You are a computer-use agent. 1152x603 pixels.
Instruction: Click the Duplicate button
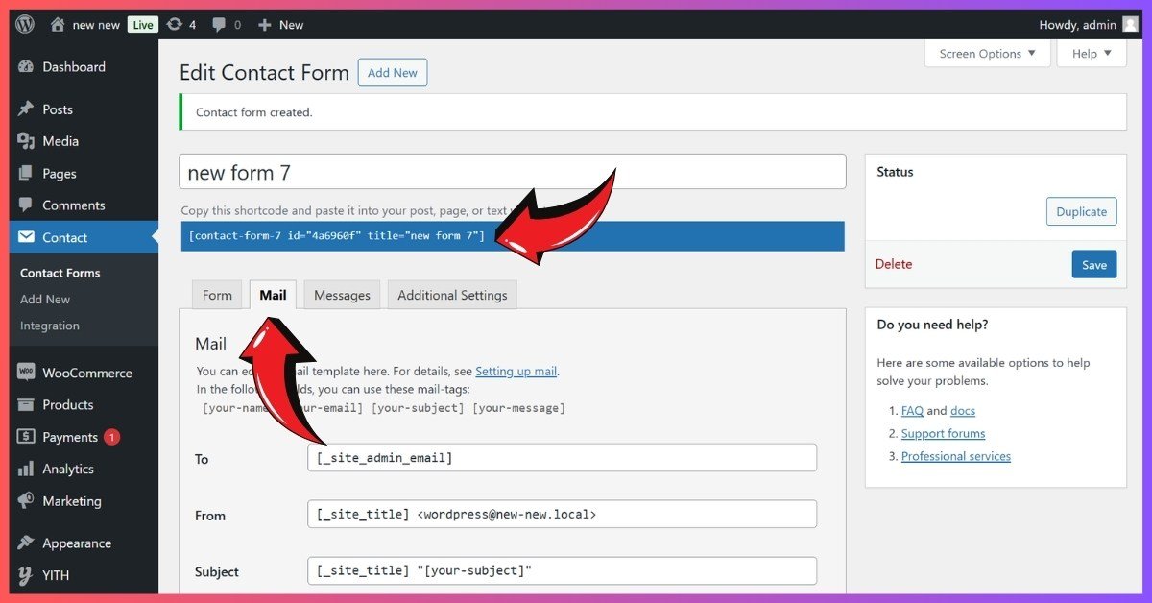pyautogui.click(x=1081, y=212)
